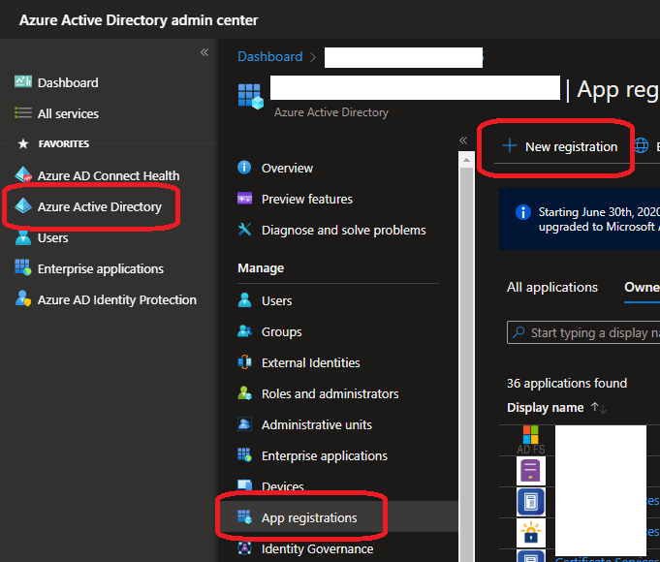Click the Dashboard icon in left sidebar
This screenshot has height=562, width=660.
pos(23,82)
